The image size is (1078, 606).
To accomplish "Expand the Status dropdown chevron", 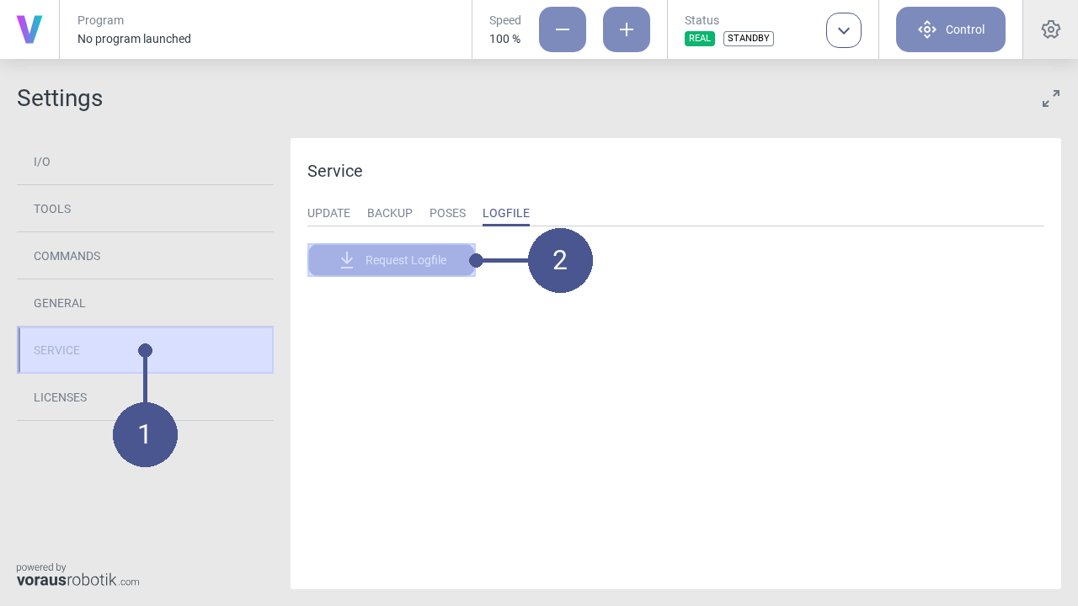I will 844,30.
